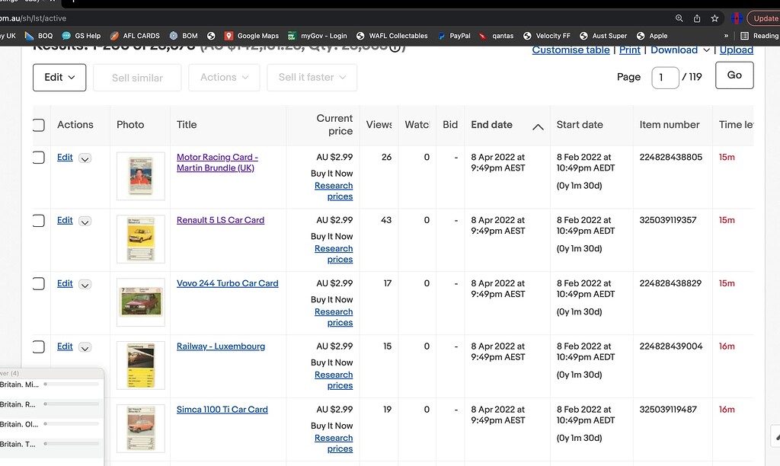The width and height of the screenshot is (780, 466).
Task: Open the AFL CARDS bookmark
Action: (135, 36)
